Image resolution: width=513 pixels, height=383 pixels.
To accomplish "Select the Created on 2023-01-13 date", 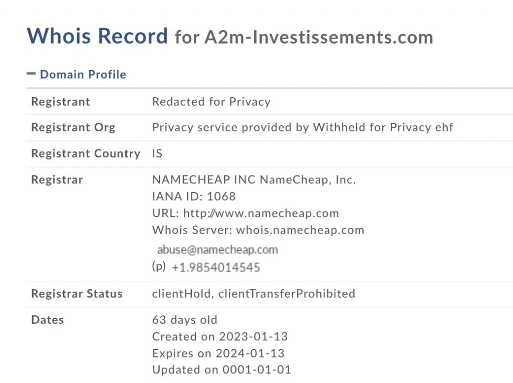I will pyautogui.click(x=220, y=336).
